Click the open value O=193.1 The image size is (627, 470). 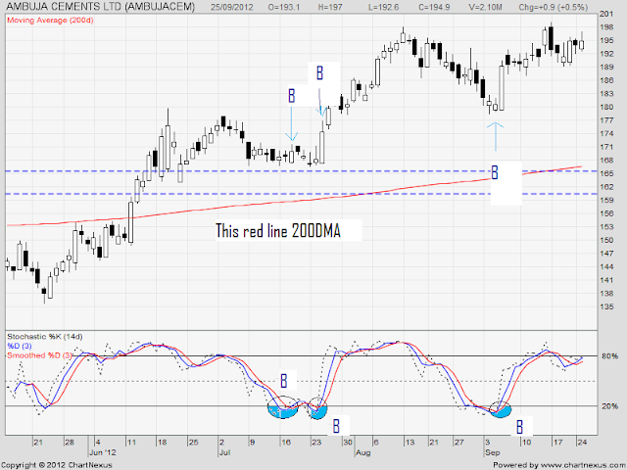[284, 7]
